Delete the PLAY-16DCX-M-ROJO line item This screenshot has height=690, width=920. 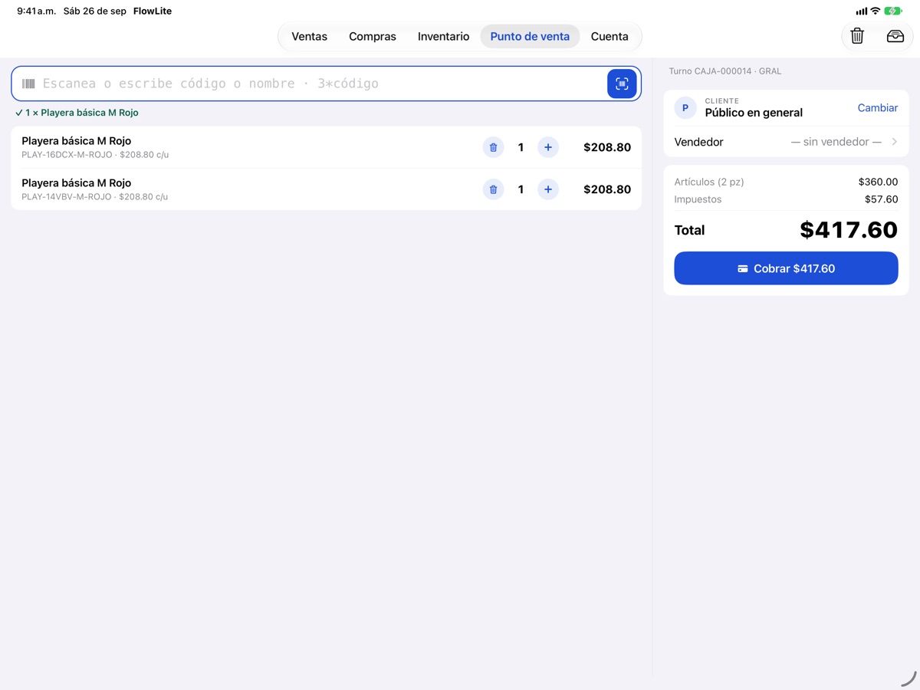click(493, 147)
